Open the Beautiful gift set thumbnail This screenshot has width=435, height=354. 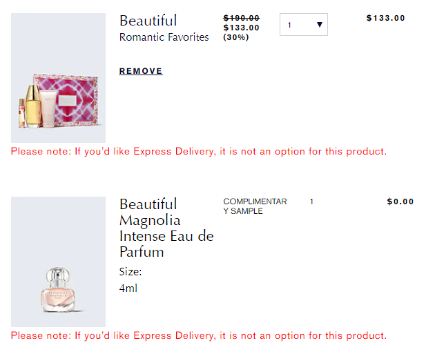(58, 78)
